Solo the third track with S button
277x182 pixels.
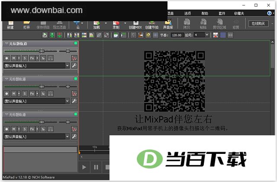click(x=25, y=129)
